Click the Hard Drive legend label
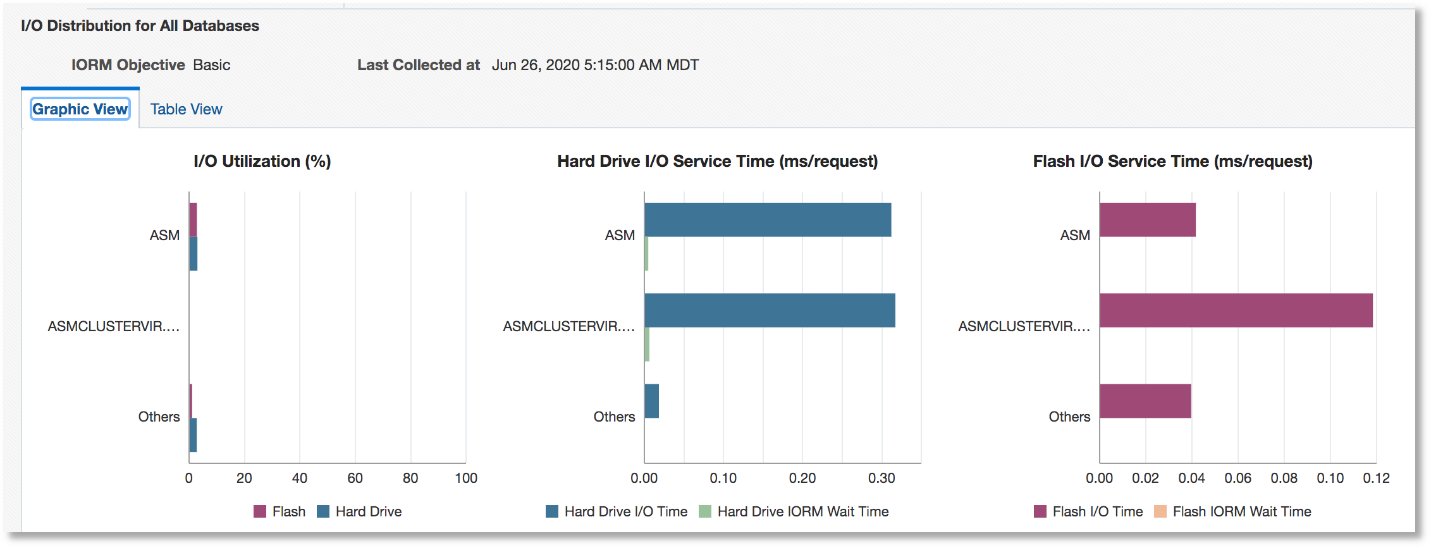This screenshot has width=1431, height=548. point(369,511)
